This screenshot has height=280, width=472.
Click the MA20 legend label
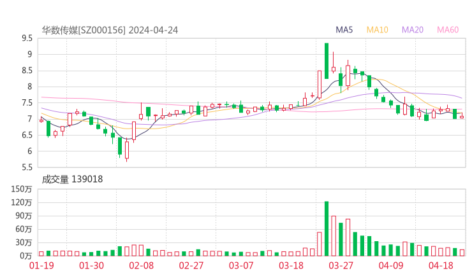coord(413,30)
